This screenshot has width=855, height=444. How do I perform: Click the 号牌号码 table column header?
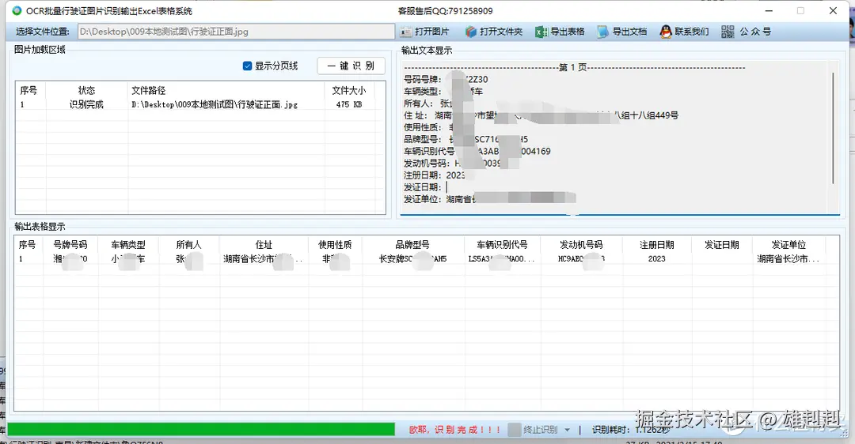click(70, 245)
